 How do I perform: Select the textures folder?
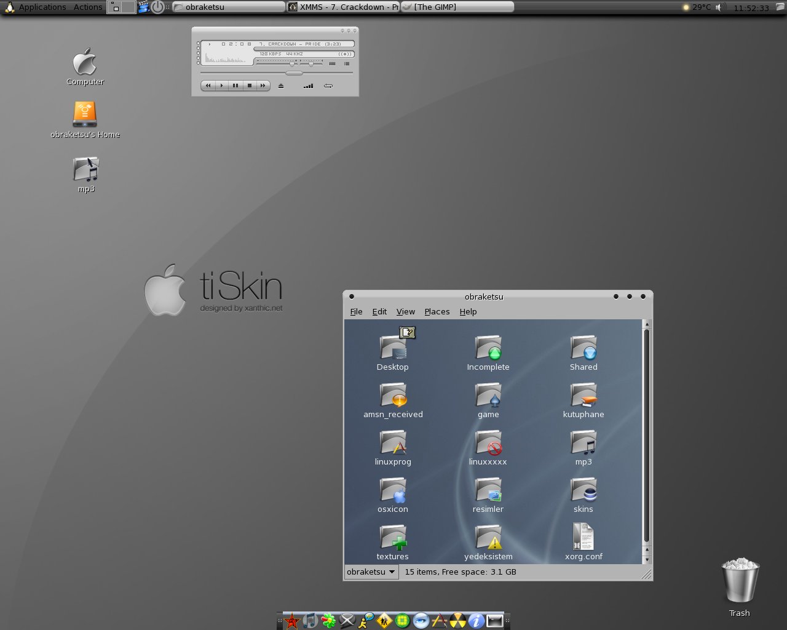point(393,543)
